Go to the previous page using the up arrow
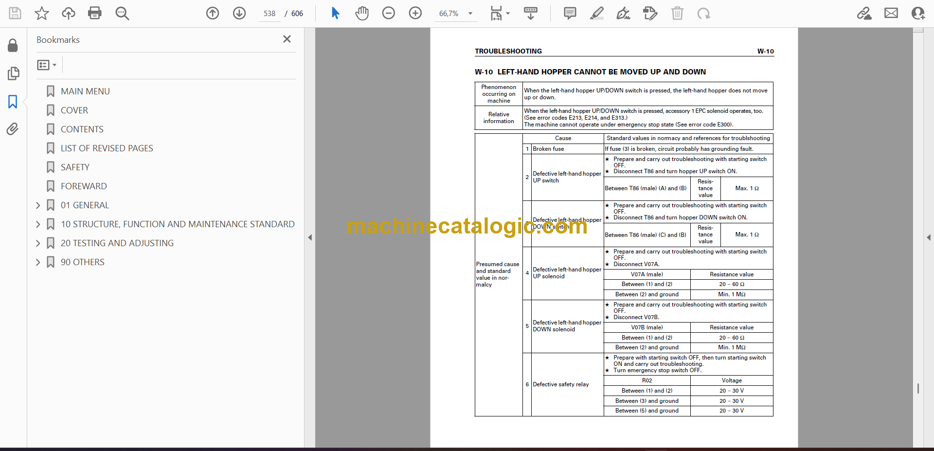 coord(213,13)
